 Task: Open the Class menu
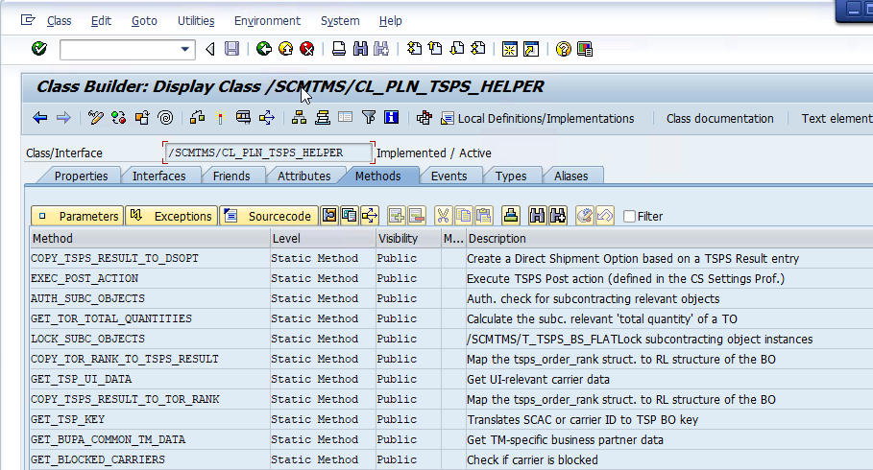(59, 21)
